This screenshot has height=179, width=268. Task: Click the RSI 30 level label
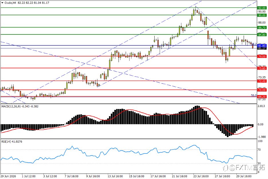259,164
